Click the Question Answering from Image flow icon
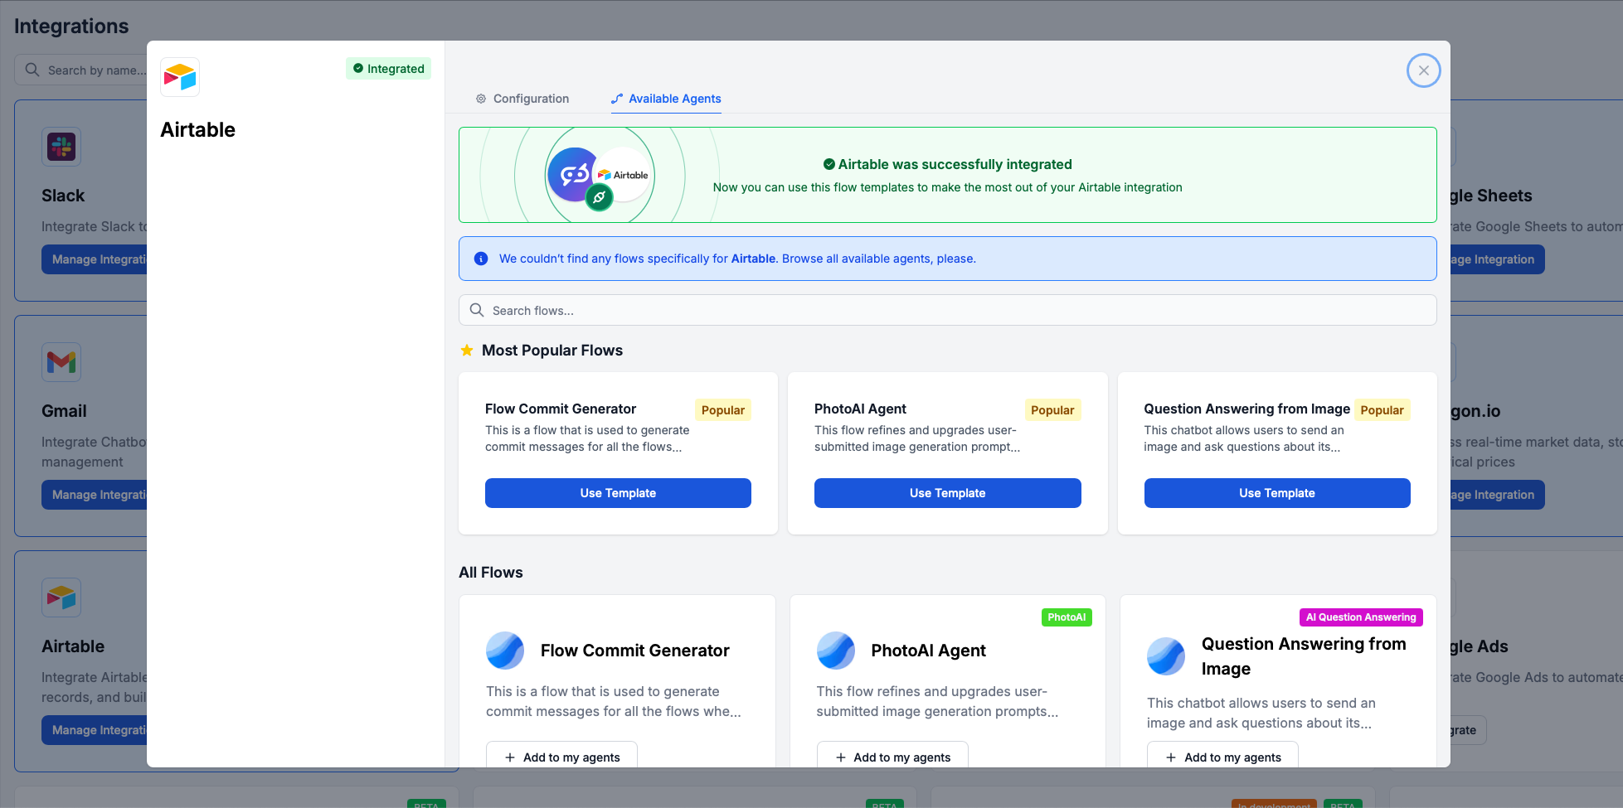 pos(1166,656)
